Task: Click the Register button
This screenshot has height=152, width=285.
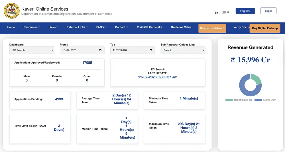Action: coord(245,11)
